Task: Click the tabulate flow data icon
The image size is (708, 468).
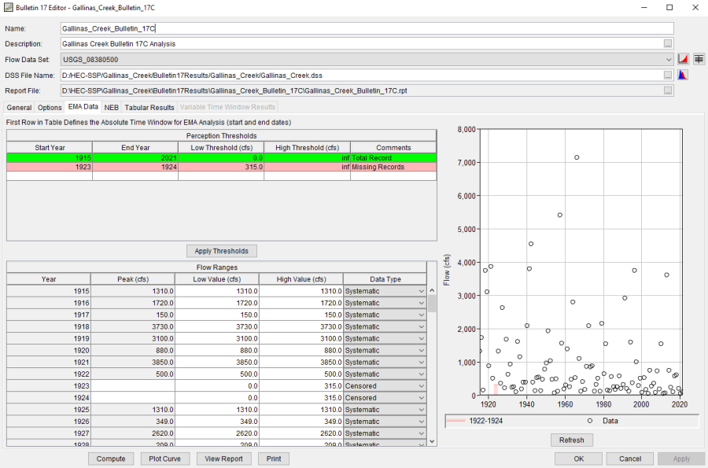Action: [x=699, y=59]
